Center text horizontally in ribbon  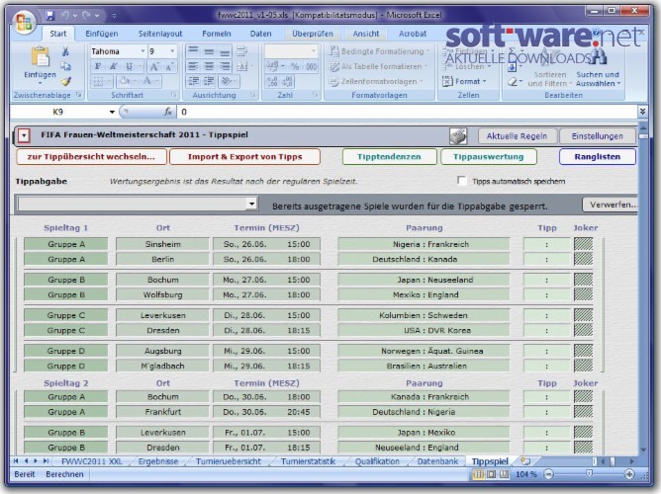(x=209, y=66)
